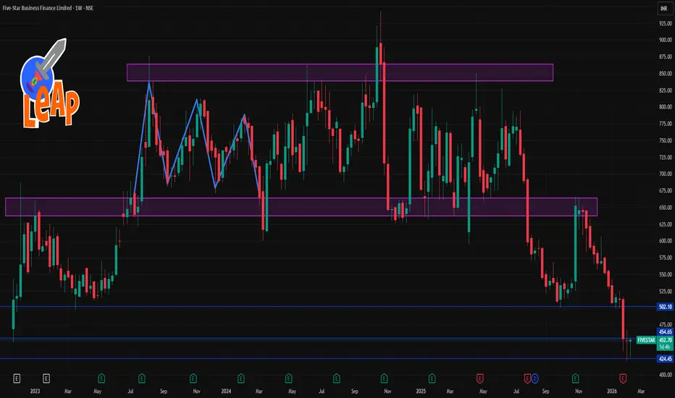Select the 502.10 horizontal line price label
The width and height of the screenshot is (675, 398).
pos(665,307)
